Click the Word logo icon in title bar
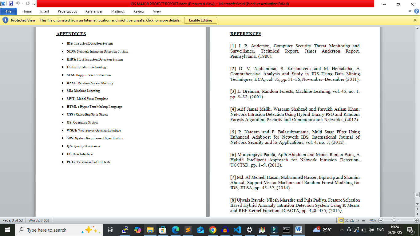The width and height of the screenshot is (420, 236). pos(3,4)
